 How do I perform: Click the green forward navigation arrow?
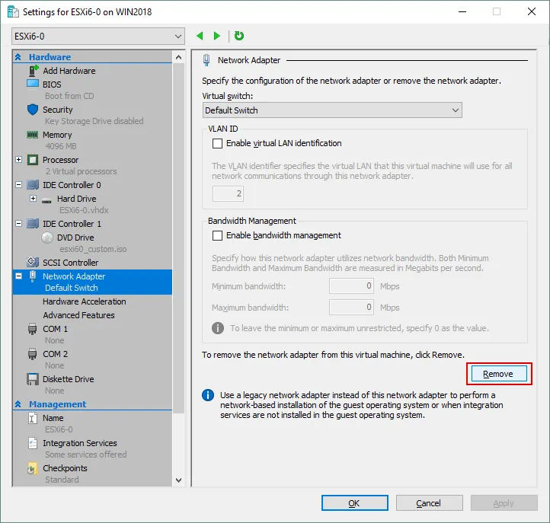(217, 36)
